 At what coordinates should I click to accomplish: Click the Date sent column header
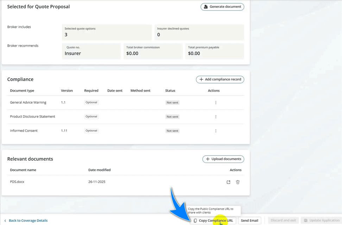coord(115,91)
